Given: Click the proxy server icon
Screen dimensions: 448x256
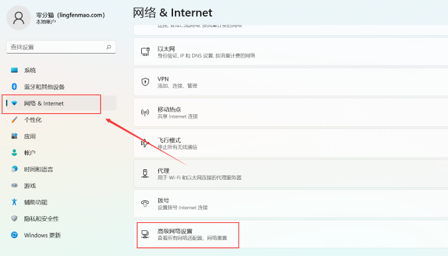Looking at the screenshot, I should pyautogui.click(x=145, y=173).
